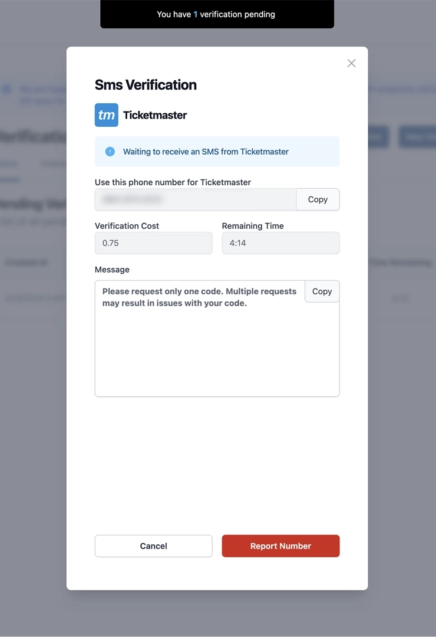Click the Remaining Time field showing 4:14
The image size is (436, 637).
tap(280, 243)
